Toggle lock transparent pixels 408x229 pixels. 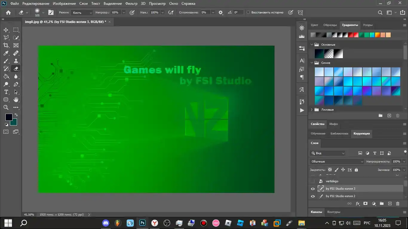coord(330,170)
